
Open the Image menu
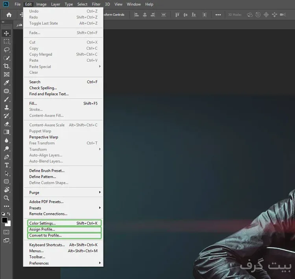pyautogui.click(x=41, y=4)
